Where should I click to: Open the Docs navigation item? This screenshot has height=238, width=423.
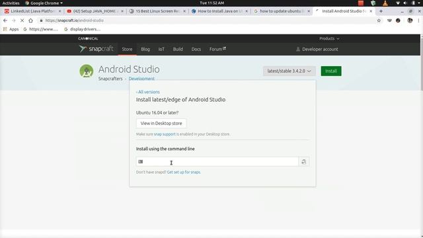(196, 49)
